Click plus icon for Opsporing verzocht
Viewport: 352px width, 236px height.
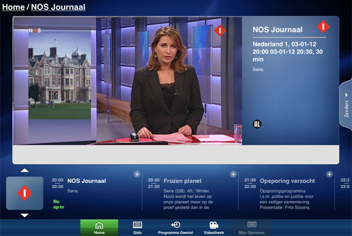point(329,174)
